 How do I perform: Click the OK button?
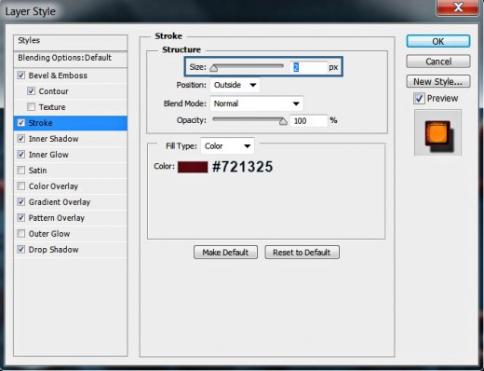(x=438, y=41)
